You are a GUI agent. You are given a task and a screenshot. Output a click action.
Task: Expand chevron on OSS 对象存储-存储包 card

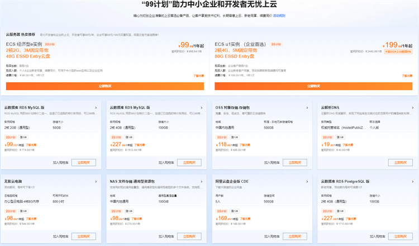click(x=307, y=108)
